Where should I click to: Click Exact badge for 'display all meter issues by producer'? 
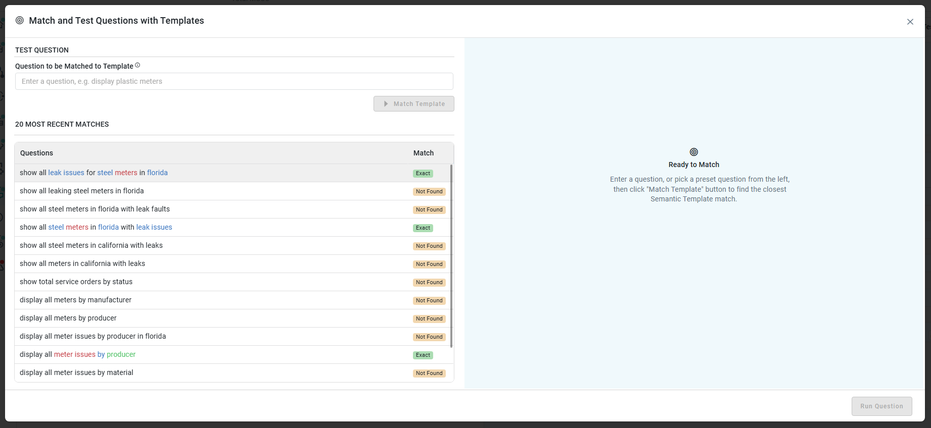coord(423,355)
